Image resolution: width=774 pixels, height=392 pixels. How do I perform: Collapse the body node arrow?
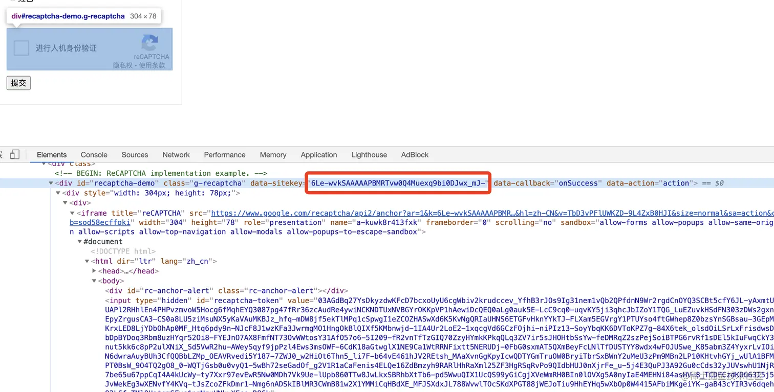click(x=94, y=281)
